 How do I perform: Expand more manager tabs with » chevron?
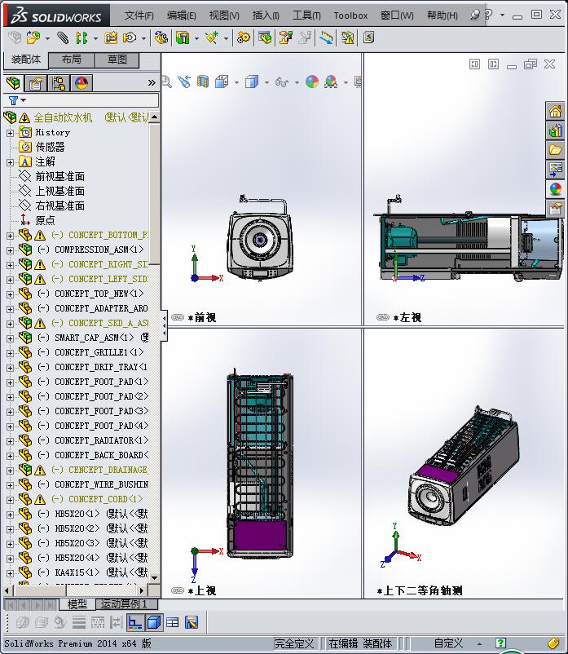(152, 83)
